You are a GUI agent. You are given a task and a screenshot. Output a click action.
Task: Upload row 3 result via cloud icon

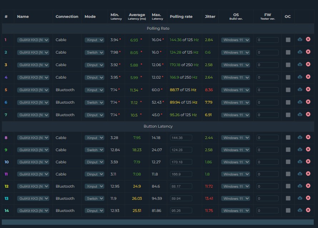click(300, 65)
